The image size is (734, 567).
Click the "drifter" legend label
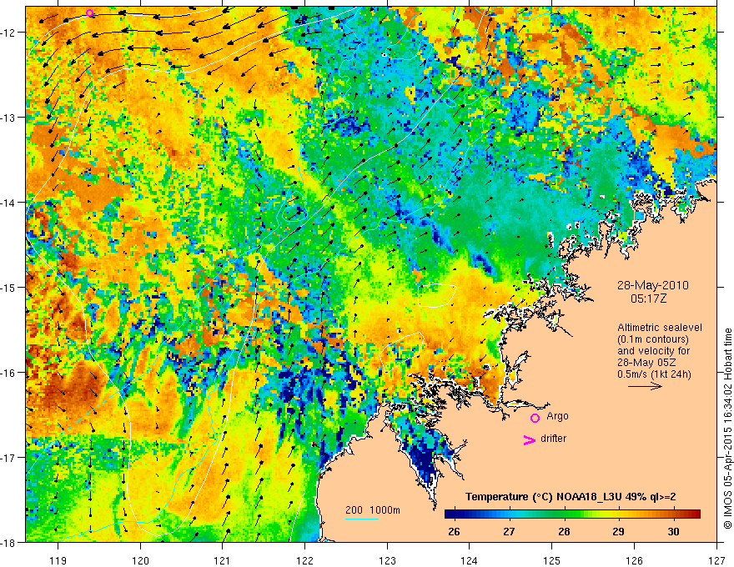553,439
